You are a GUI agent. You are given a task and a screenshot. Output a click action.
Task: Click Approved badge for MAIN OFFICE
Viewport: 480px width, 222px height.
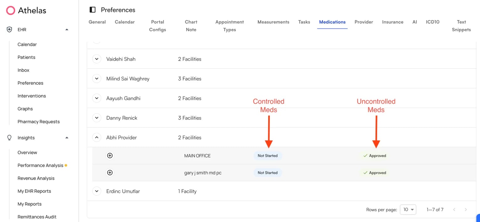click(x=375, y=156)
